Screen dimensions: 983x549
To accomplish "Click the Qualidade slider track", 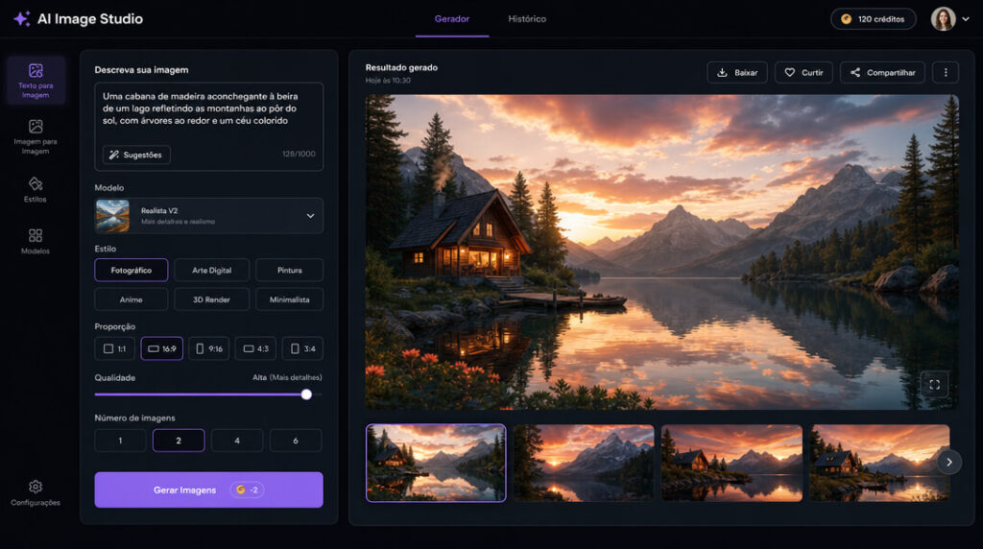I will (x=208, y=394).
